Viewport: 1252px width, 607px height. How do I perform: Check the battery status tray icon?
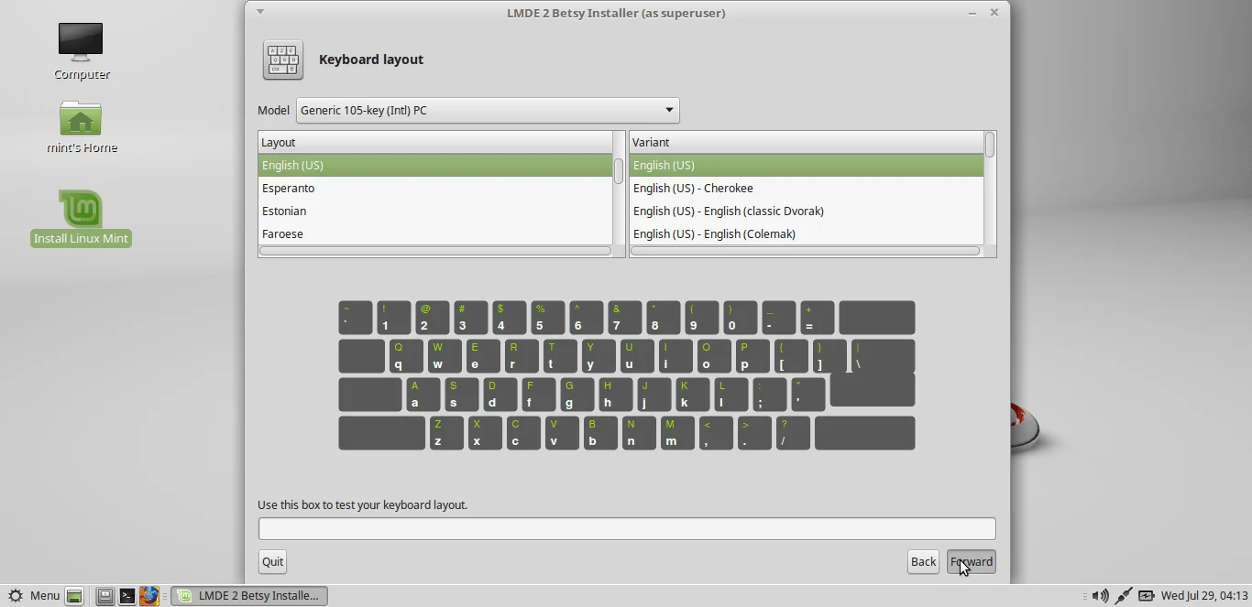[1147, 595]
